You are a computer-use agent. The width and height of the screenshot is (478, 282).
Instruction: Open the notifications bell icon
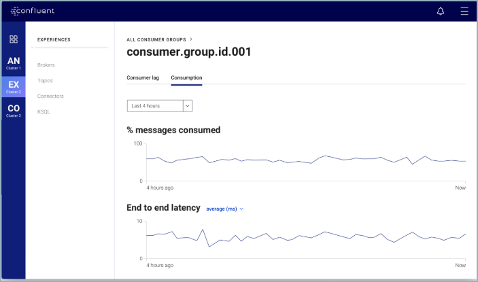[441, 12]
